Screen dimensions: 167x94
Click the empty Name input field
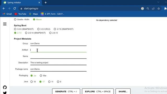click(x=58, y=56)
